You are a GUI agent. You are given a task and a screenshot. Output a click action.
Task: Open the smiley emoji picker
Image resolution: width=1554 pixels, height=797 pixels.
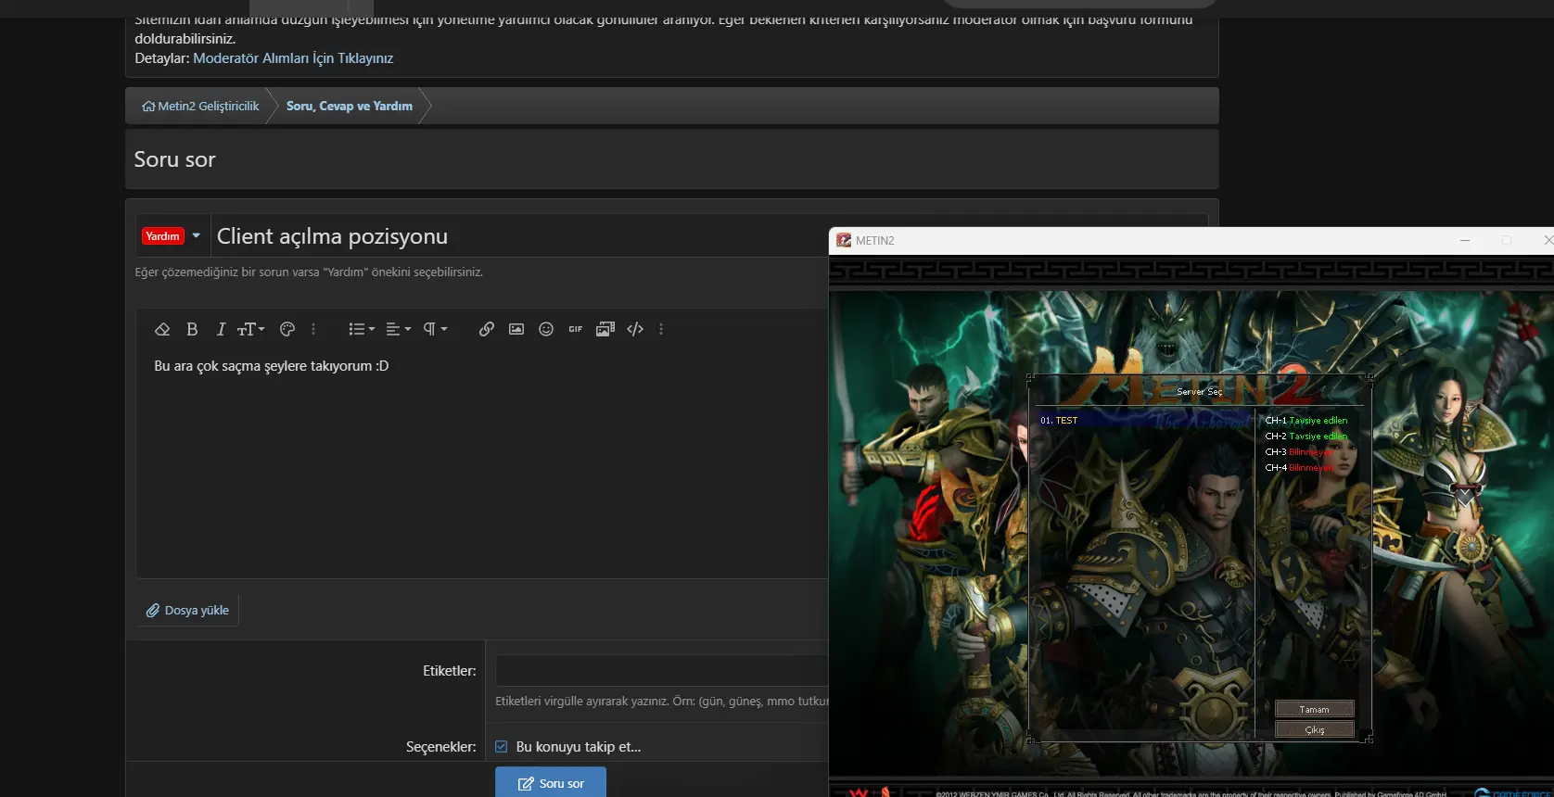tap(546, 329)
